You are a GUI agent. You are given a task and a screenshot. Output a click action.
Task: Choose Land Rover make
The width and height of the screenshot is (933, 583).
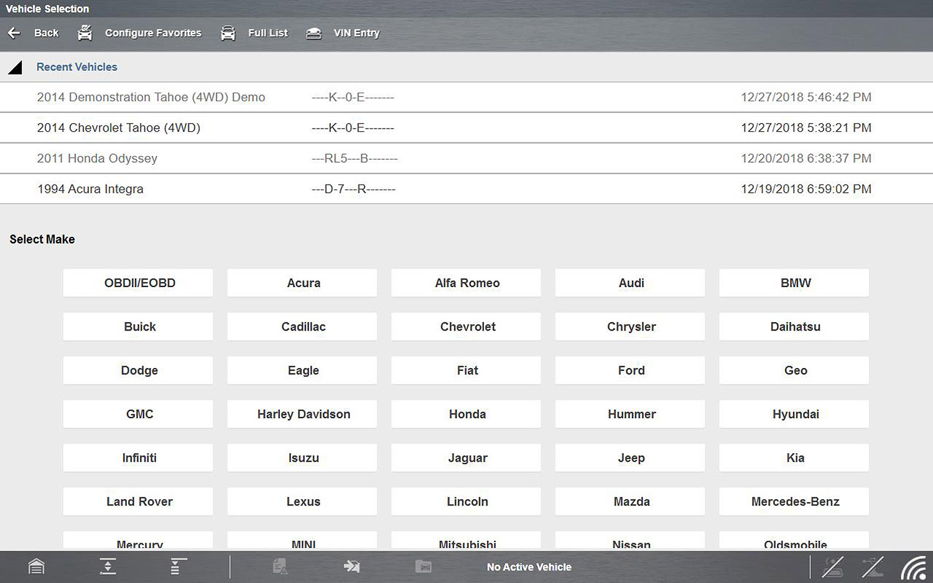click(x=138, y=502)
